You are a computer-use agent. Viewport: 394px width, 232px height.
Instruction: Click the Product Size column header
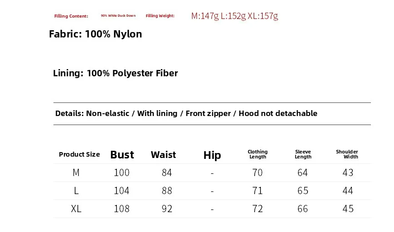point(79,154)
